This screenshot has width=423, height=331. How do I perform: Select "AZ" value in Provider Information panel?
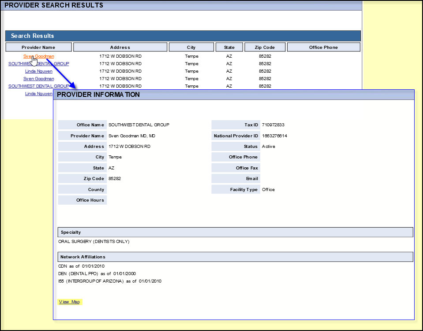click(112, 168)
